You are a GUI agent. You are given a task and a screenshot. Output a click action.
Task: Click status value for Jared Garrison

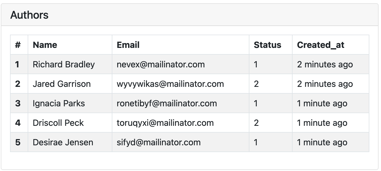pos(256,84)
